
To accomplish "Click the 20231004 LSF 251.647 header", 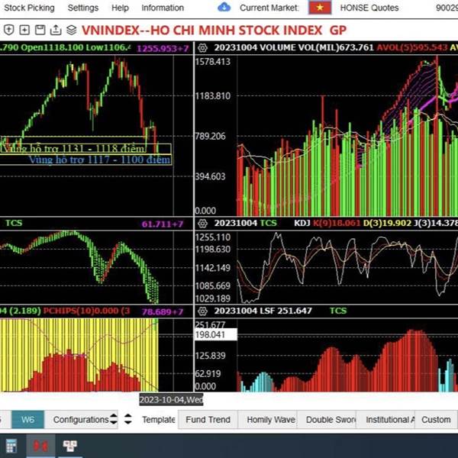I will pyautogui.click(x=263, y=311).
